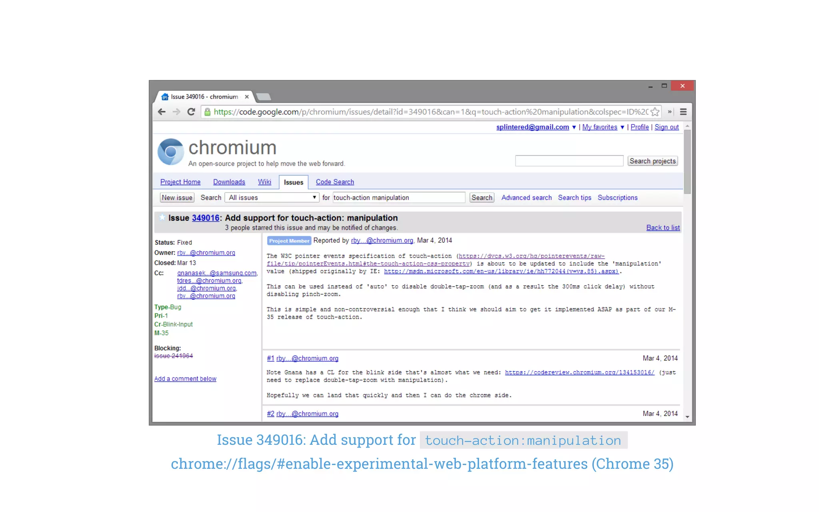Click the scrollbar up arrow
This screenshot has height=512, width=819.
tap(687, 126)
